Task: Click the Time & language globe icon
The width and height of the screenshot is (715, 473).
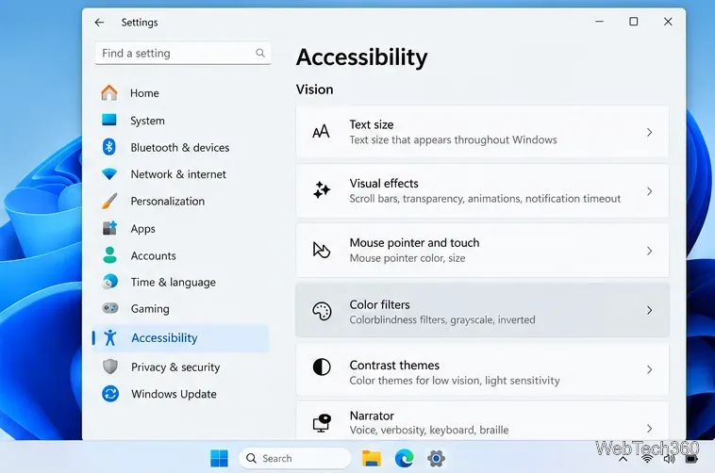Action: tap(110, 282)
